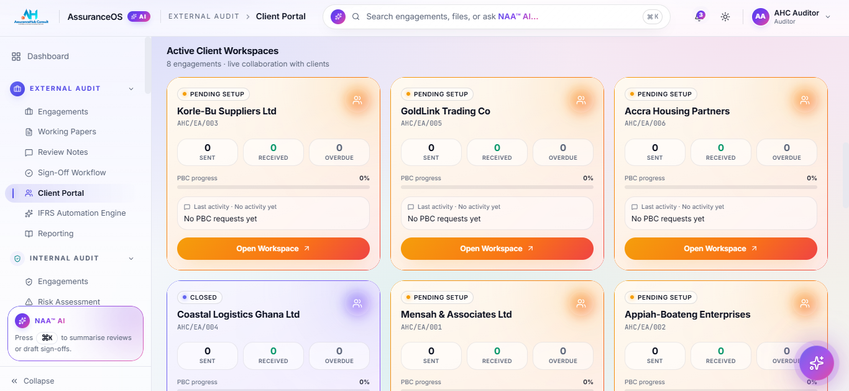Click the PBC progress bar on Korle-Bu Suppliers
The image size is (849, 391).
(273, 186)
